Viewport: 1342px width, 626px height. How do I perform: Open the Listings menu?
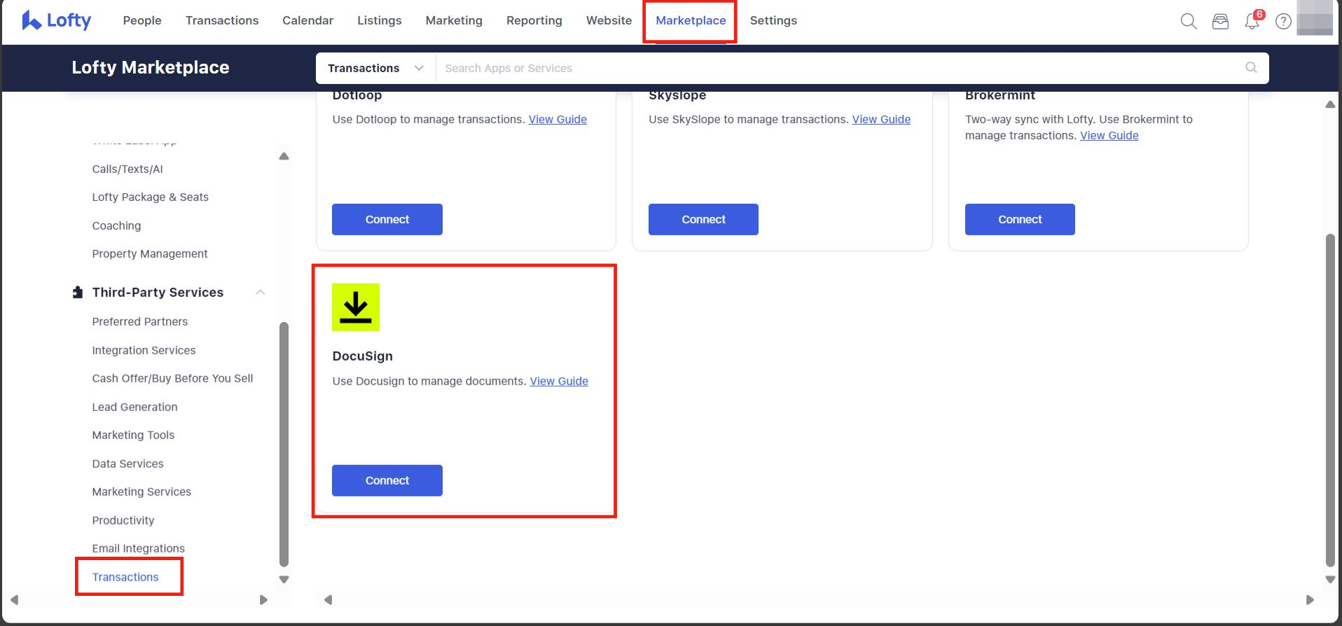point(379,20)
